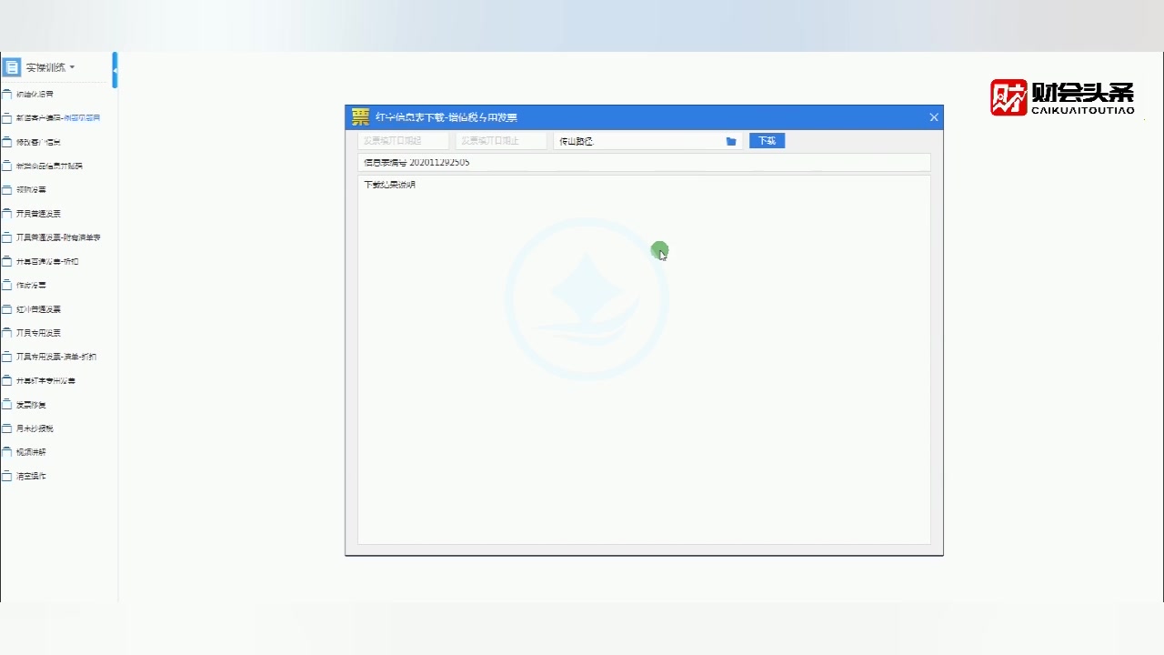Viewport: 1164px width, 655px height.
Task: Click the icon beside 红冲普通发票
Action: coord(7,309)
